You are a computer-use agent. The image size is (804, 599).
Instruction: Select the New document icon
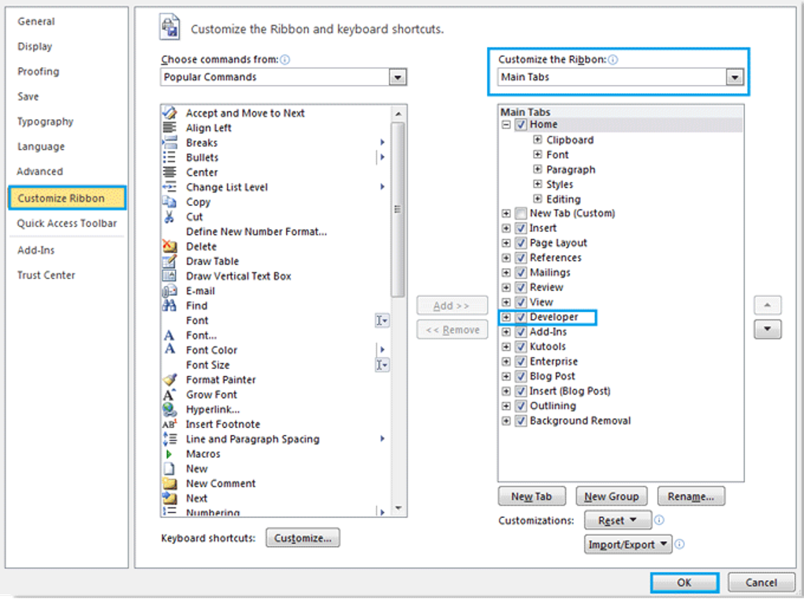click(x=169, y=469)
